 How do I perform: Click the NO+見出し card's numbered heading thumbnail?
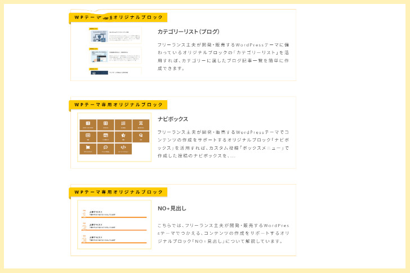tap(114, 225)
